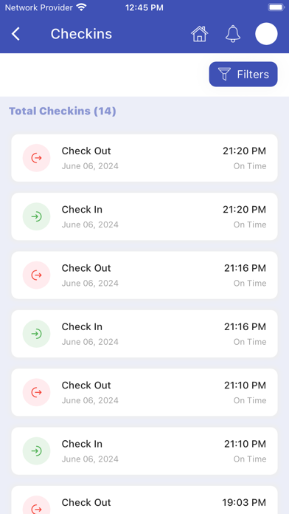The image size is (289, 514).
Task: Click the red Check Out icon at 21:16 PM
Action: click(x=36, y=275)
